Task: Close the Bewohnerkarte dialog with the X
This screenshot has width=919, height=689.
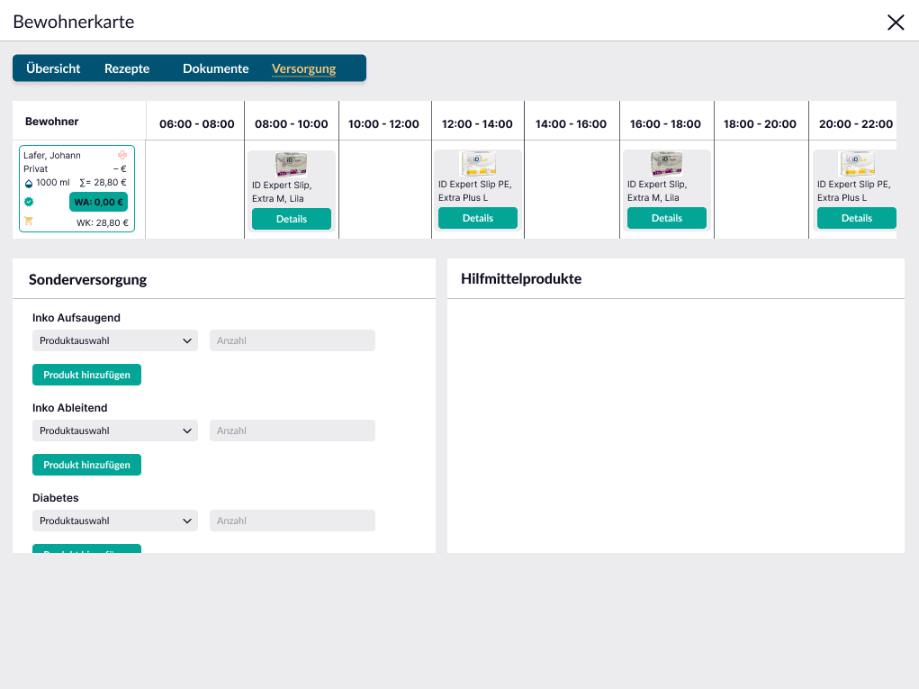Action: click(896, 23)
